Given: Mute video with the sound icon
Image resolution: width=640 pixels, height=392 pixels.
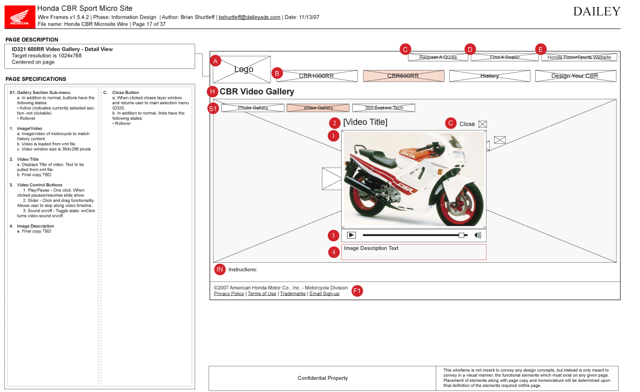Looking at the screenshot, I should [477, 235].
